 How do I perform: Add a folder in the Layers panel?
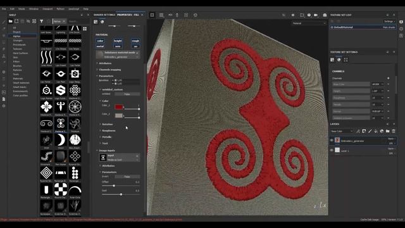[x=388, y=131]
